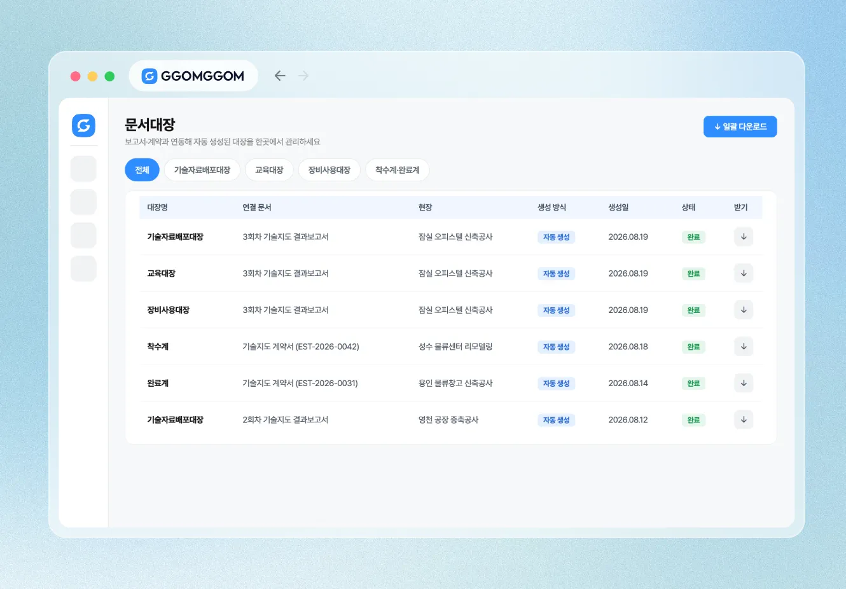The height and width of the screenshot is (589, 846).
Task: Click the 완료계 ledger name in the table
Action: click(x=158, y=383)
